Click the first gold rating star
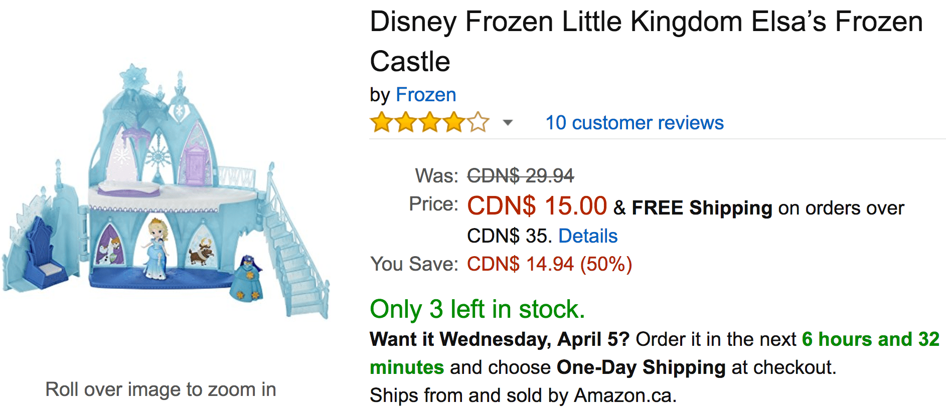Image resolution: width=946 pixels, height=411 pixels. click(x=382, y=123)
